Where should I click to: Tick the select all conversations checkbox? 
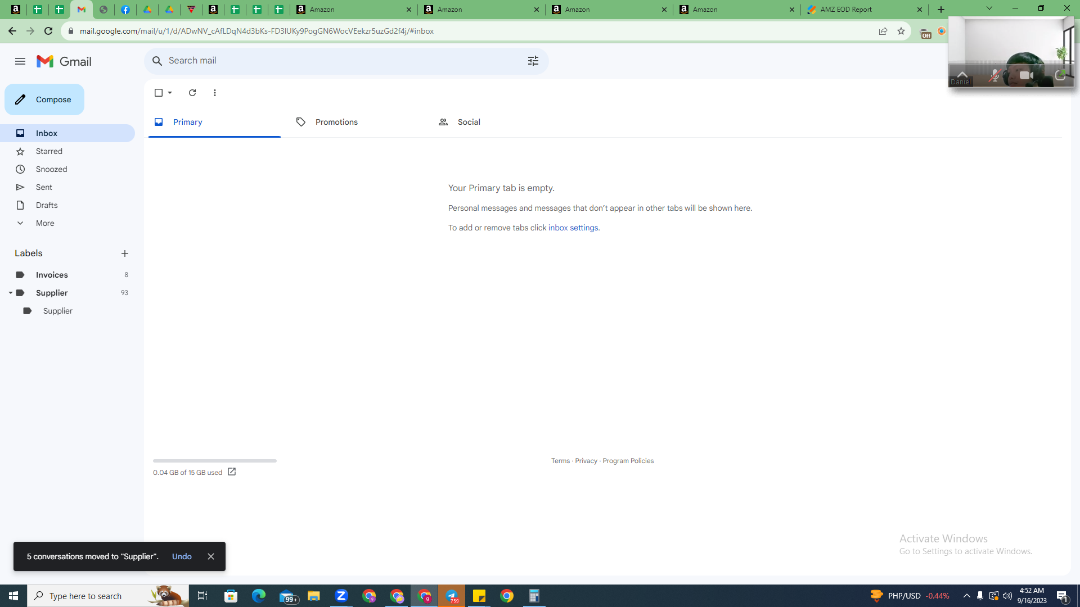[x=159, y=93]
